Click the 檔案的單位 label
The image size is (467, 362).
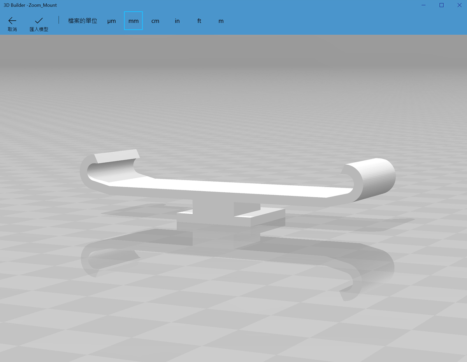tap(83, 21)
